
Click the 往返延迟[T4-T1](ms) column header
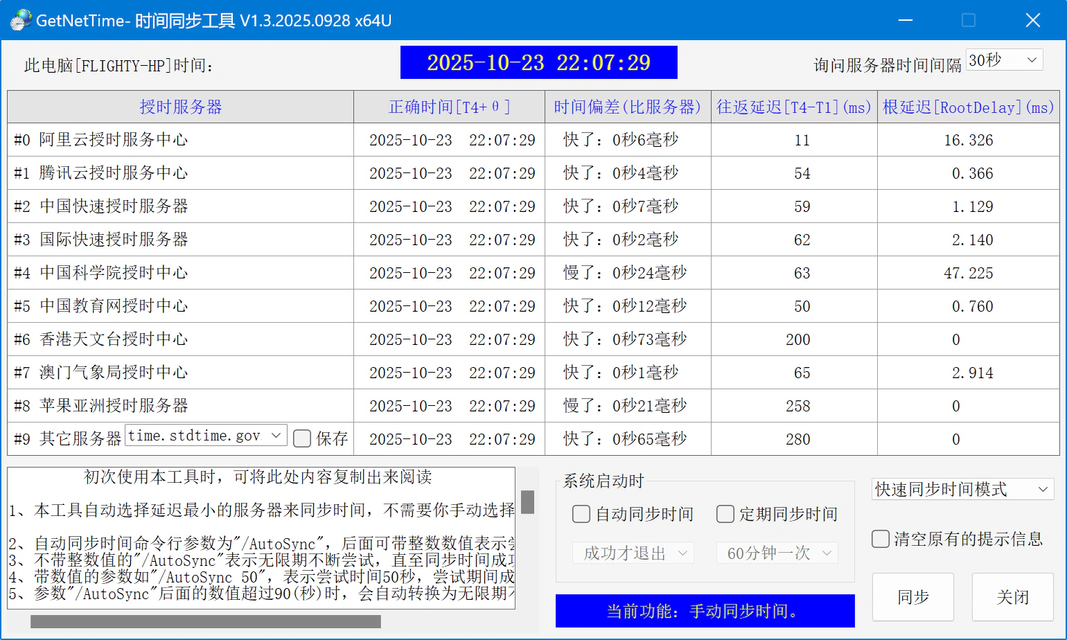pyautogui.click(x=793, y=107)
